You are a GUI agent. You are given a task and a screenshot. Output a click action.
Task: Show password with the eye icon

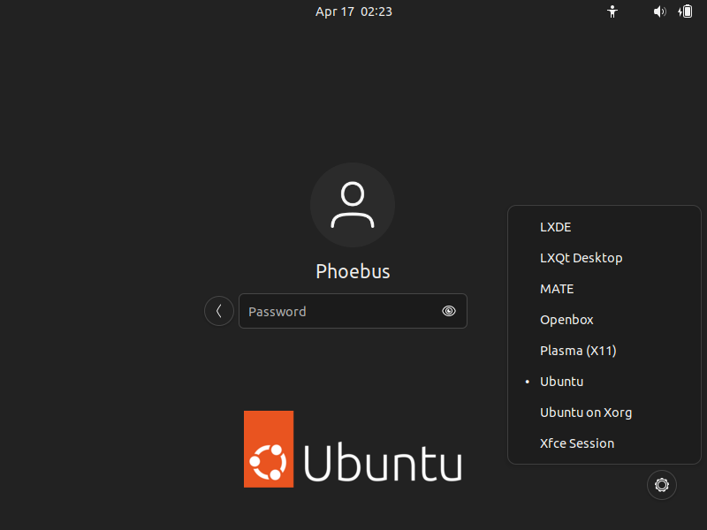point(449,311)
